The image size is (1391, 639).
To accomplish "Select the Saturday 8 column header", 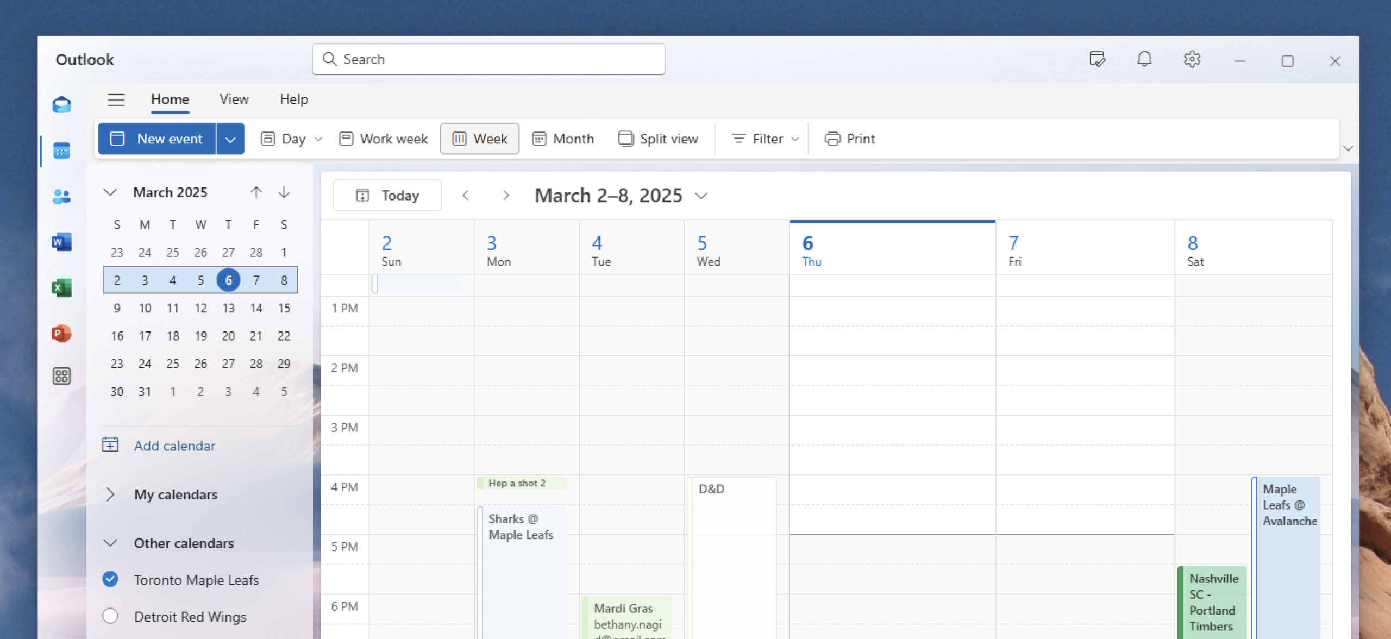I will click(x=1254, y=248).
